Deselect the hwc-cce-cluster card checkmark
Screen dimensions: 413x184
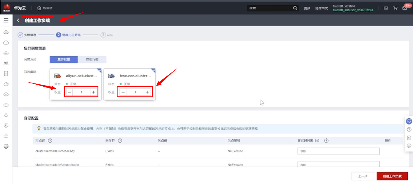[x=153, y=70]
